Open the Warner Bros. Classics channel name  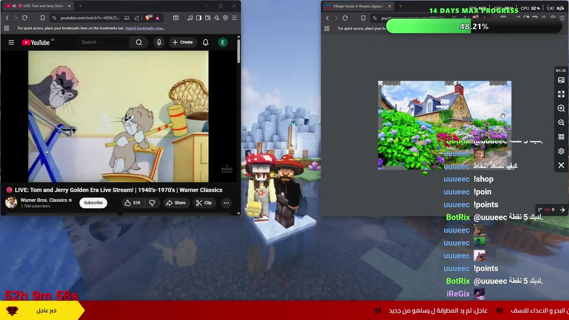click(44, 200)
